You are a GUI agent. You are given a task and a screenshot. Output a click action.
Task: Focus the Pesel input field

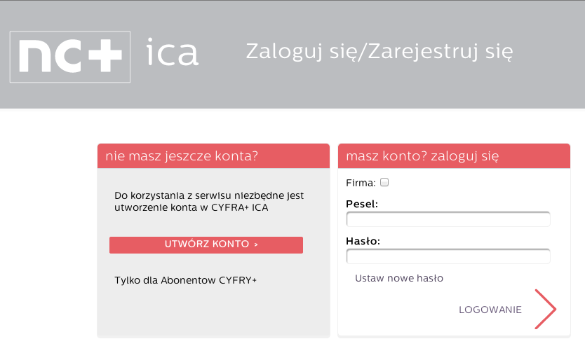448,219
